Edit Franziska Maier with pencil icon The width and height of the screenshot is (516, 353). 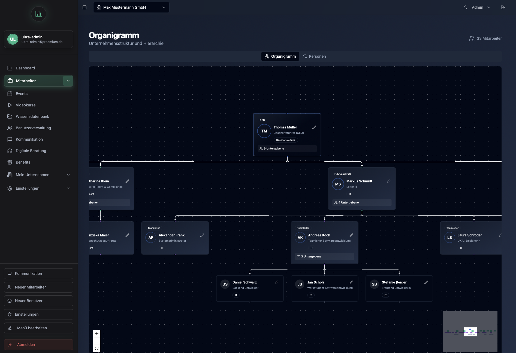pos(127,235)
